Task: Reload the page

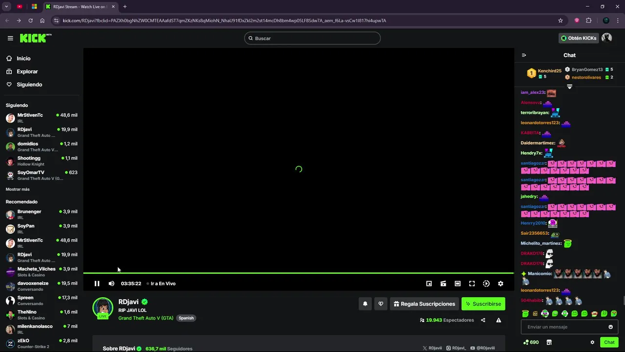Action: (30, 21)
